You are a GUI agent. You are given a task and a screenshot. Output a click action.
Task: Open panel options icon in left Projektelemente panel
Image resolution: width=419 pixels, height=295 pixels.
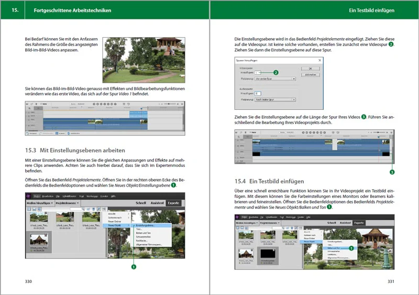(104, 209)
